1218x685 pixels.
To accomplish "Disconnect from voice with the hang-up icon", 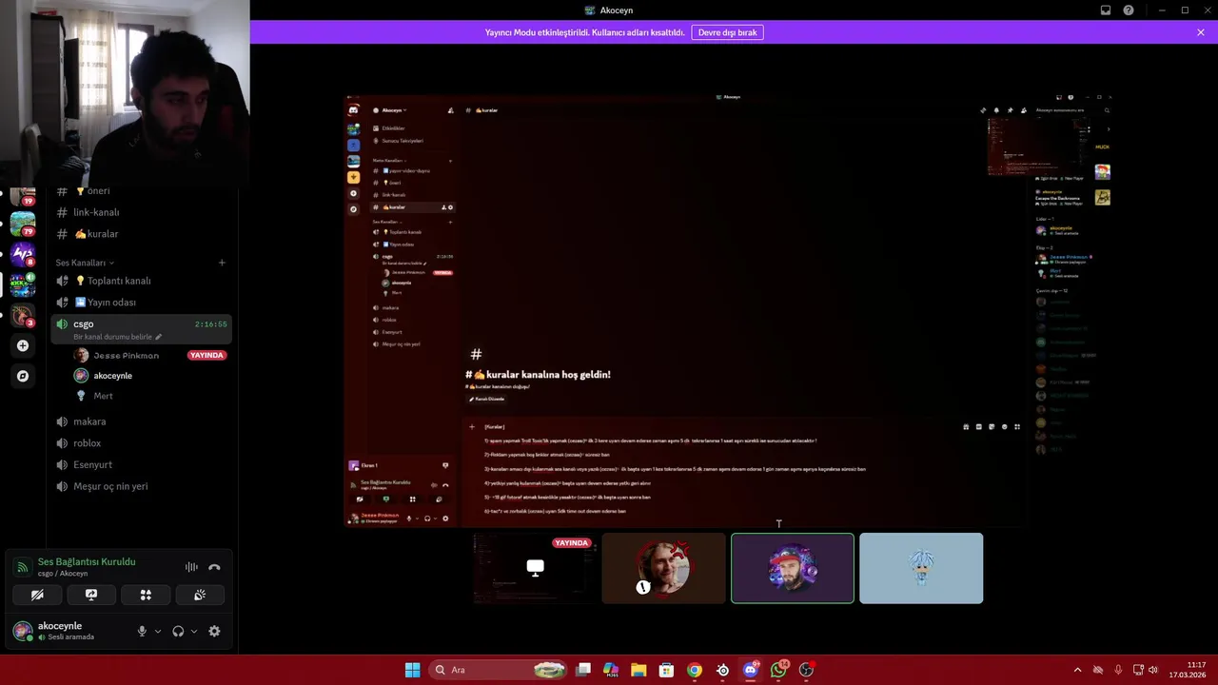I will [x=214, y=567].
